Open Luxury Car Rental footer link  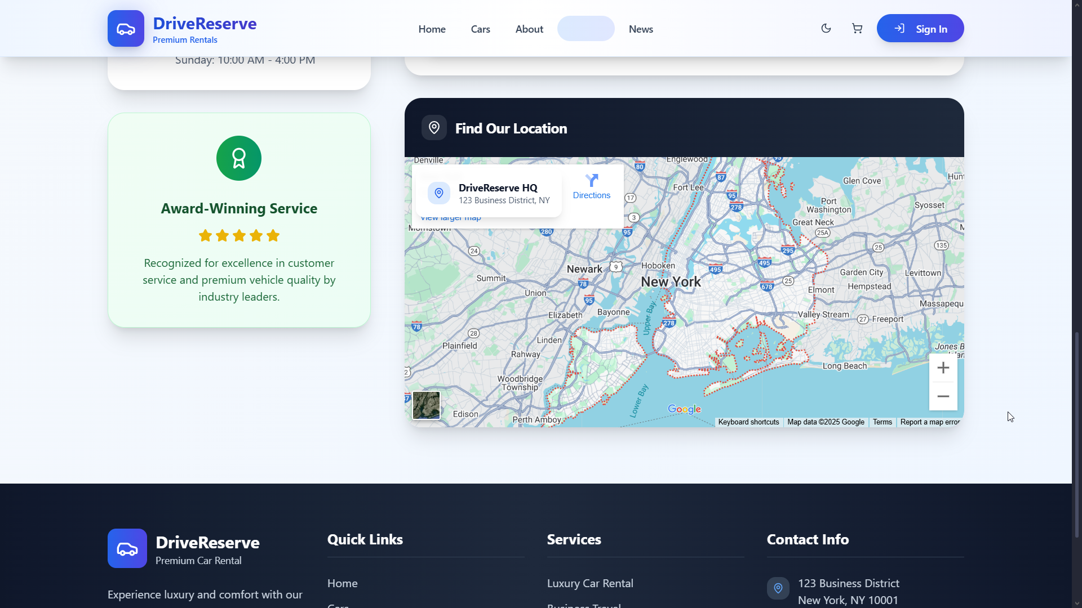pyautogui.click(x=590, y=583)
